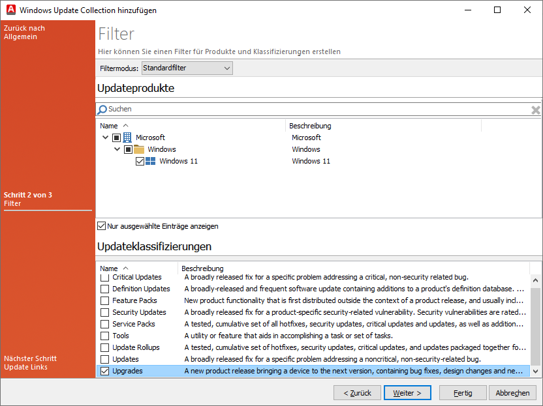Click the '< Zurück' button
Image resolution: width=543 pixels, height=406 pixels.
pos(357,393)
